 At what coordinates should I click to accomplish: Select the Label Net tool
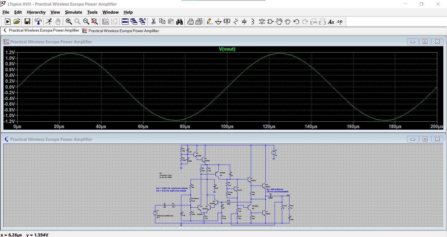[x=227, y=22]
